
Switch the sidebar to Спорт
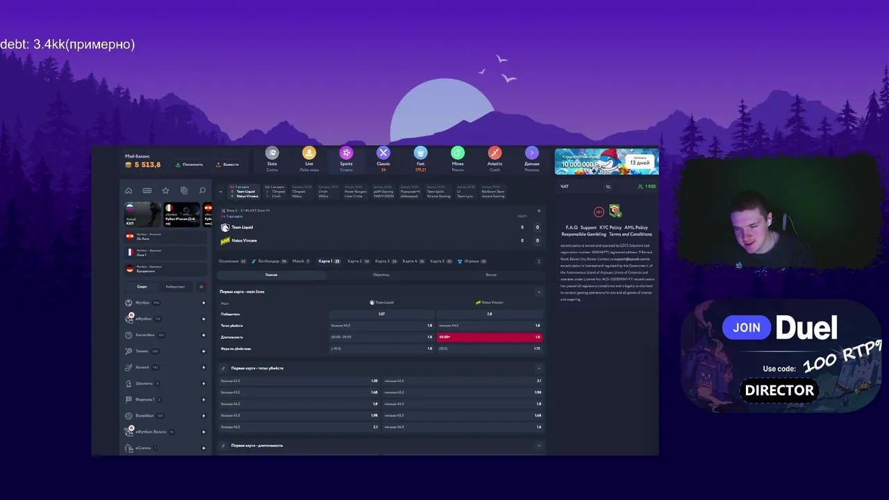(x=142, y=286)
